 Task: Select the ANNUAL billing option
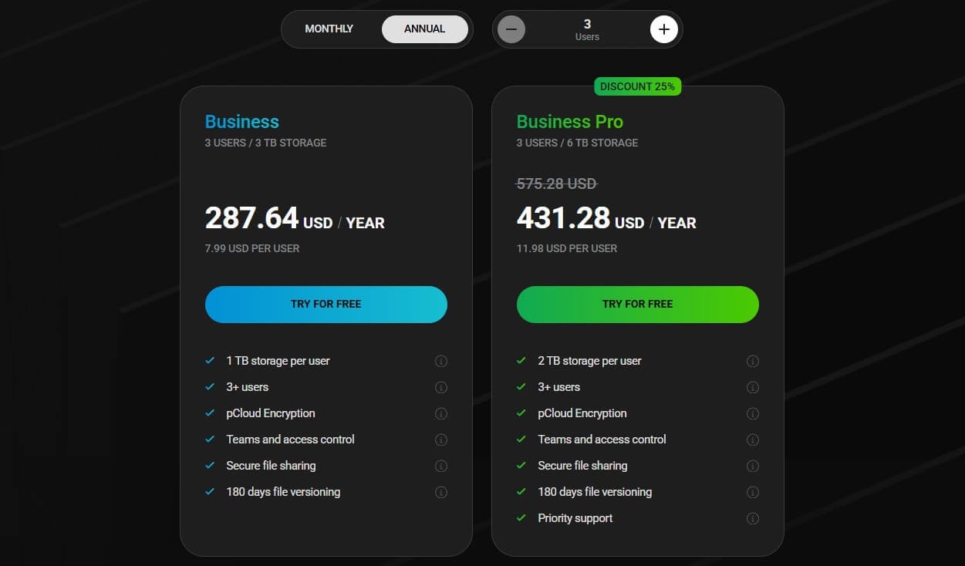pos(425,29)
